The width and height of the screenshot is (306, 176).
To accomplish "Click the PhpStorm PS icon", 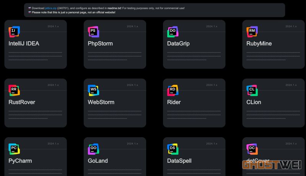I will coord(93,32).
